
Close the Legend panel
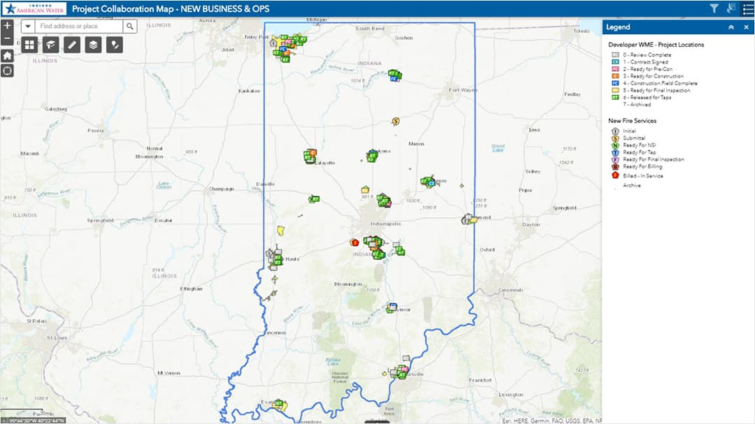(746, 27)
